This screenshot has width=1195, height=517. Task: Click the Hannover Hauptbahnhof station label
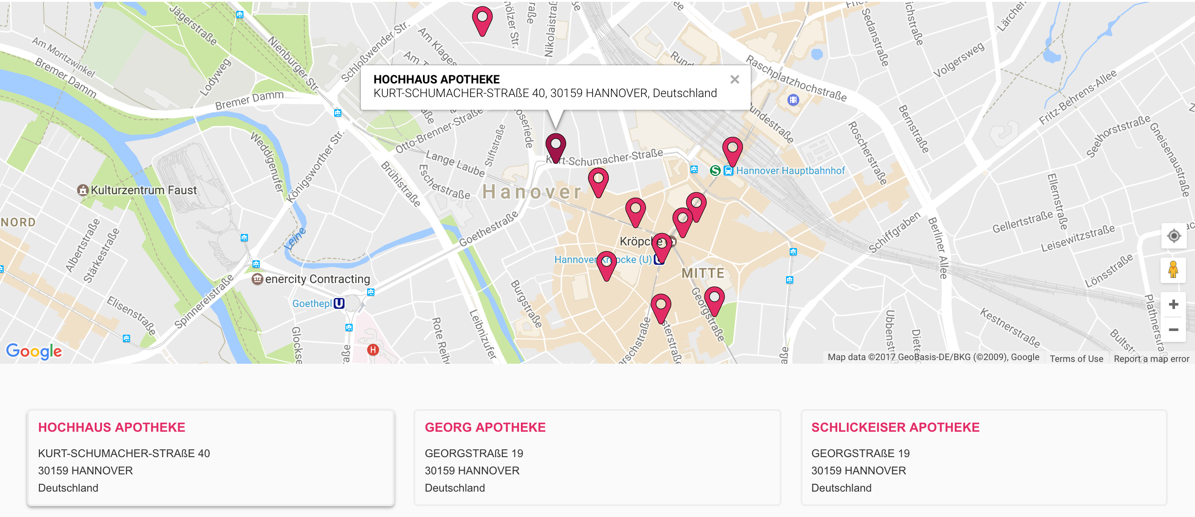tap(791, 171)
